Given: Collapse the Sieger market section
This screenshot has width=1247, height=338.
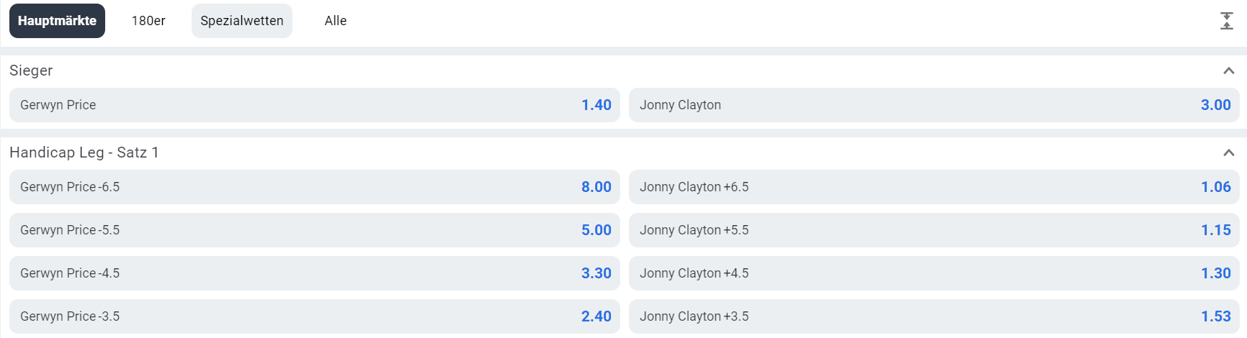Looking at the screenshot, I should point(1229,70).
